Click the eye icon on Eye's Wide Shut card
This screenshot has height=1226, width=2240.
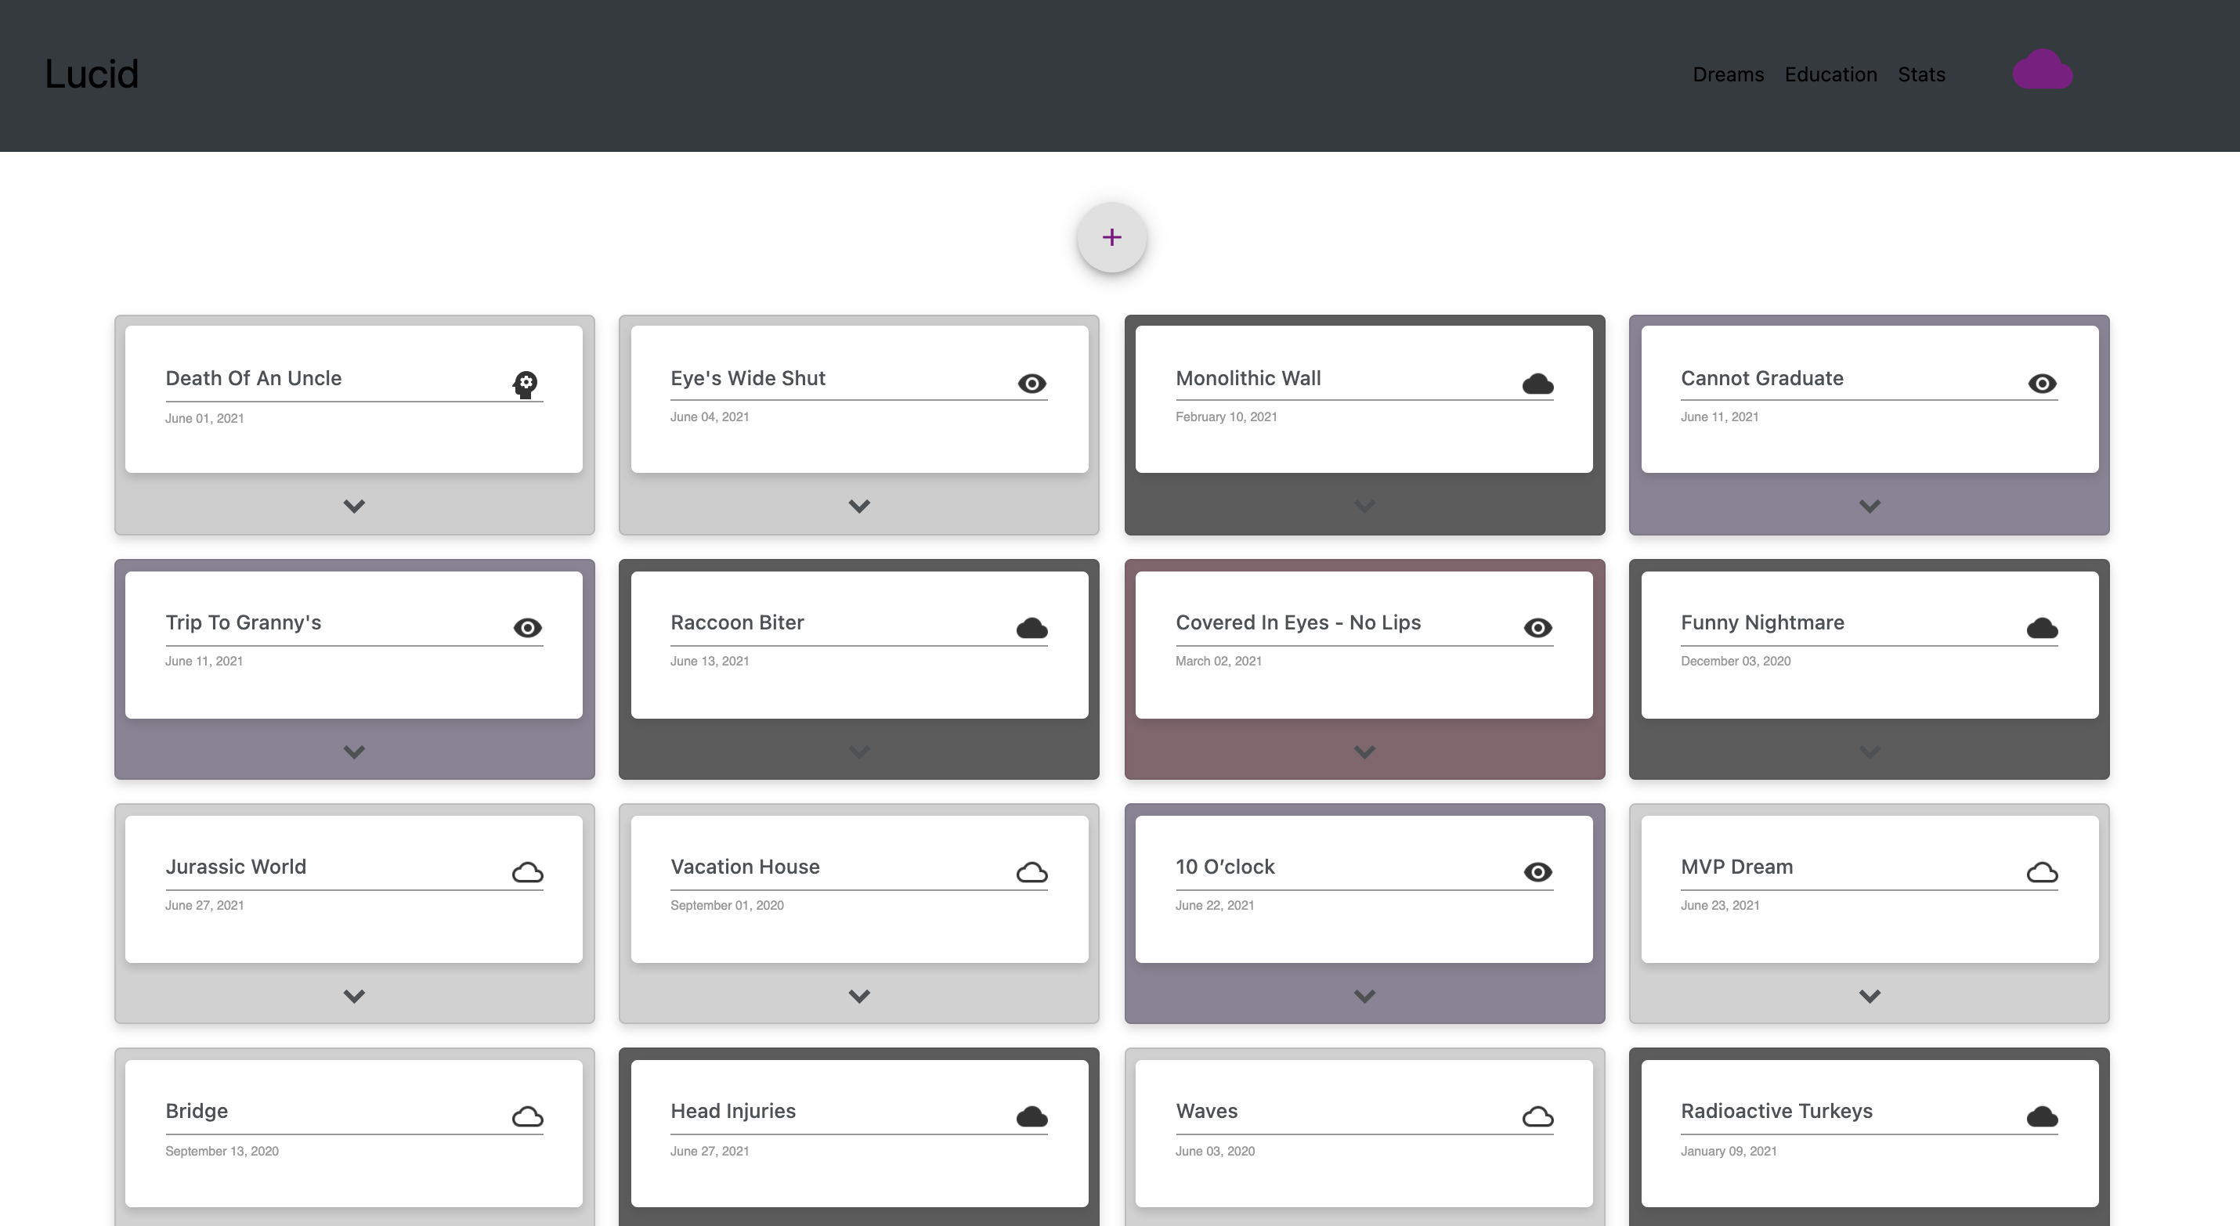coord(1031,384)
